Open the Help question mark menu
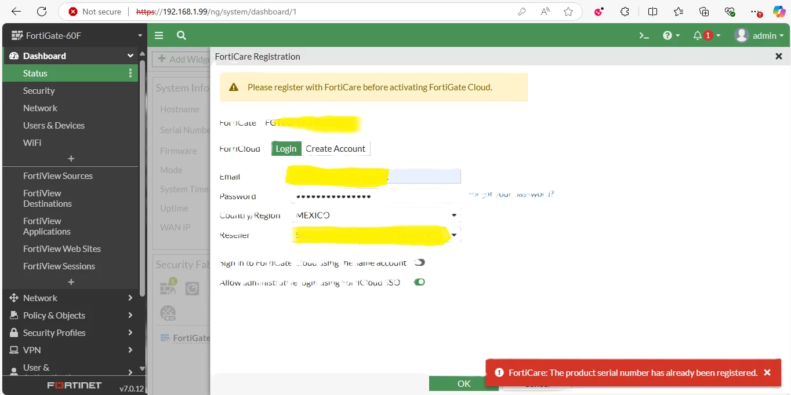Image resolution: width=791 pixels, height=395 pixels. (671, 35)
